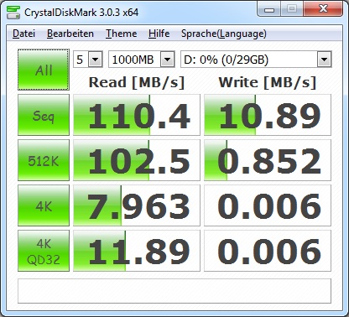Image resolution: width=349 pixels, height=317 pixels.
Task: Click the 4K write result 0.006
Action: pos(268,205)
